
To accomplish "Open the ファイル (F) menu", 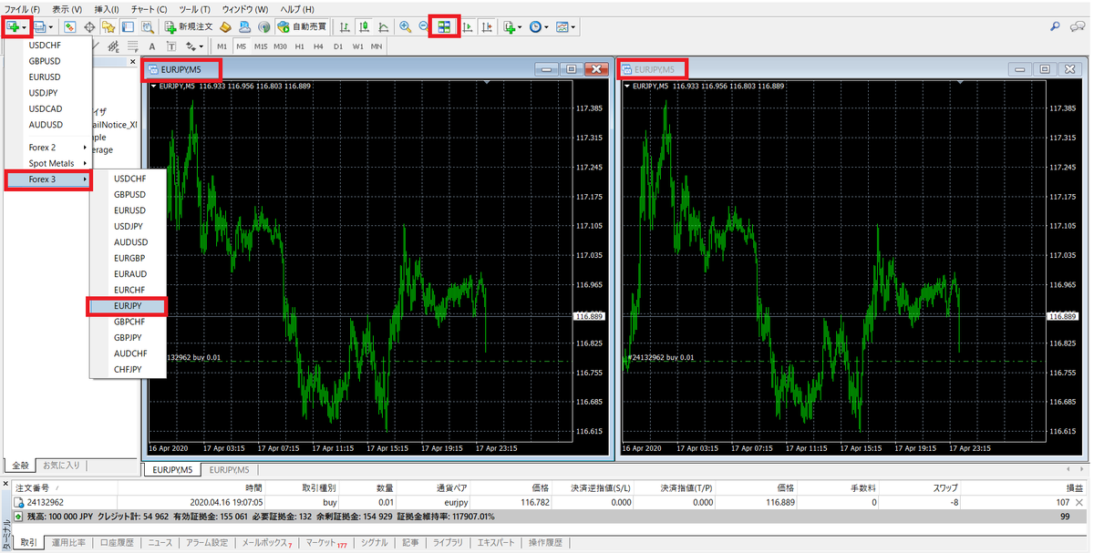I will point(23,8).
